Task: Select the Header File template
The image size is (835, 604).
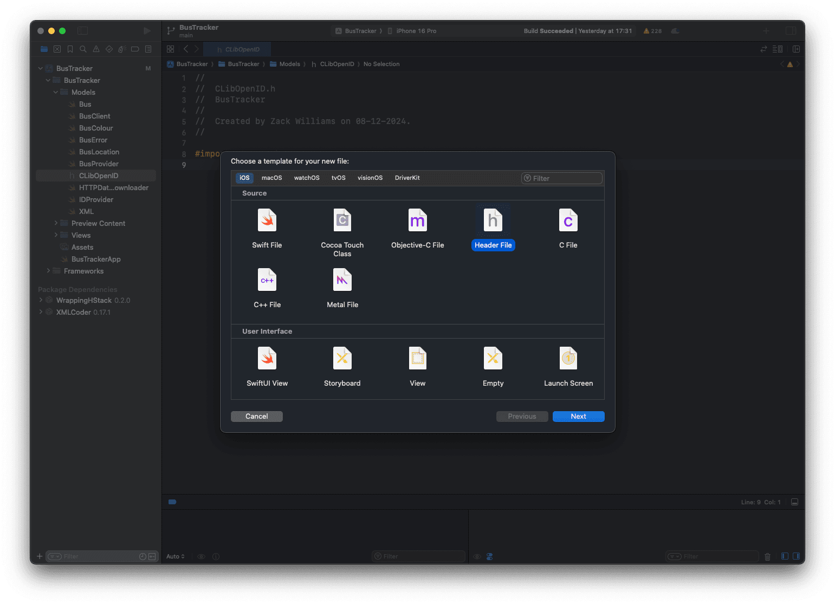Action: (x=493, y=229)
